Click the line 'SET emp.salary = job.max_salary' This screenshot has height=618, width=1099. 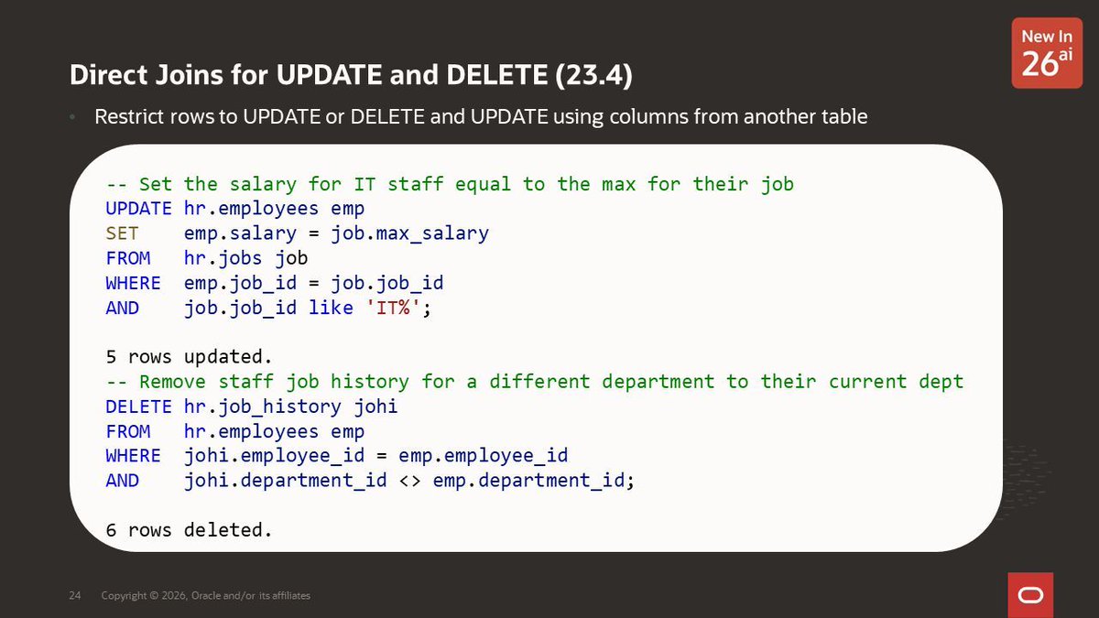point(297,233)
